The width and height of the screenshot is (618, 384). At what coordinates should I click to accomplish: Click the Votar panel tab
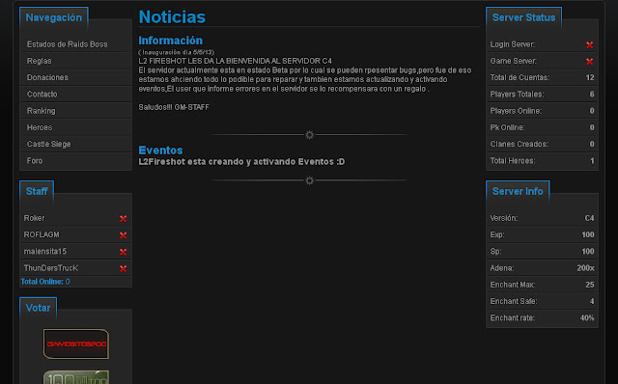tap(38, 308)
